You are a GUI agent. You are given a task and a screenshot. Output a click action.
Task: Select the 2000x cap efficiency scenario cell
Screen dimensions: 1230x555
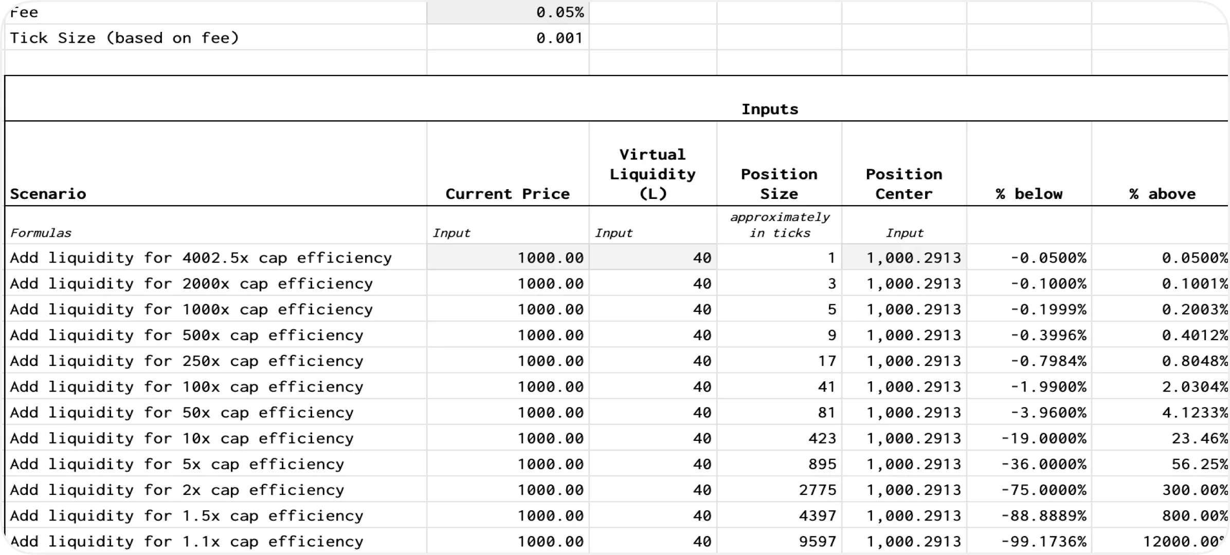click(215, 283)
